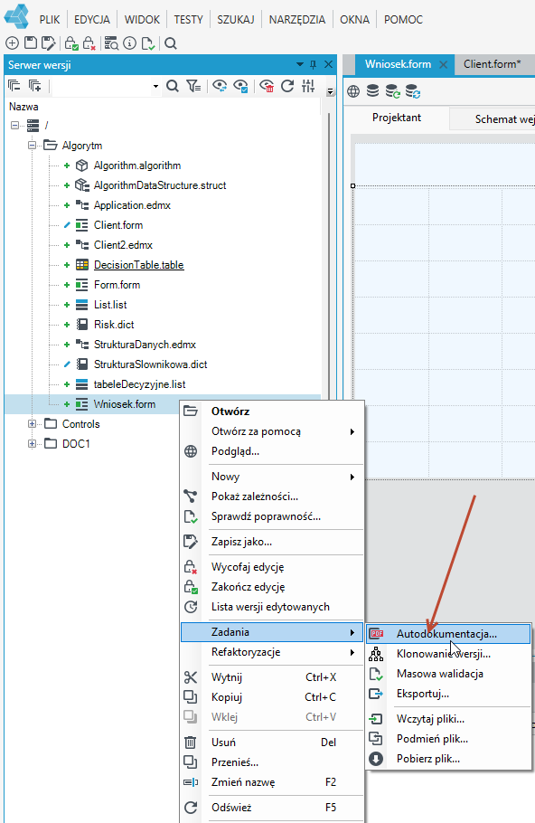Select AlgorithmDataStructure.struct file

160,185
